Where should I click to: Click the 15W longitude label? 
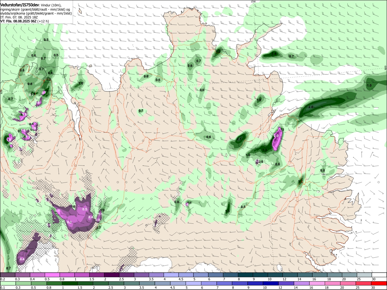(x=253, y=2)
